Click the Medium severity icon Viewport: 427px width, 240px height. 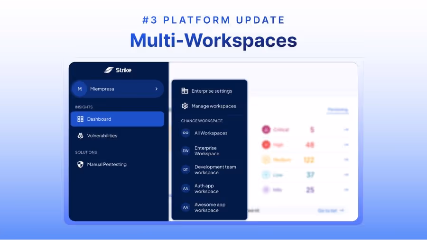(266, 160)
